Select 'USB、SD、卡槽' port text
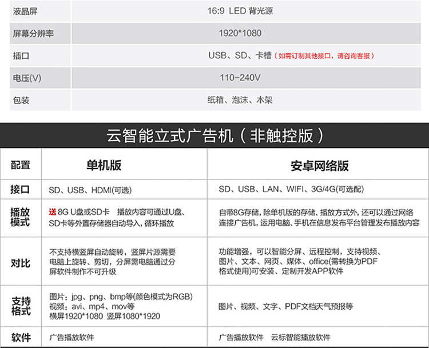The image size is (429, 348). pos(240,55)
